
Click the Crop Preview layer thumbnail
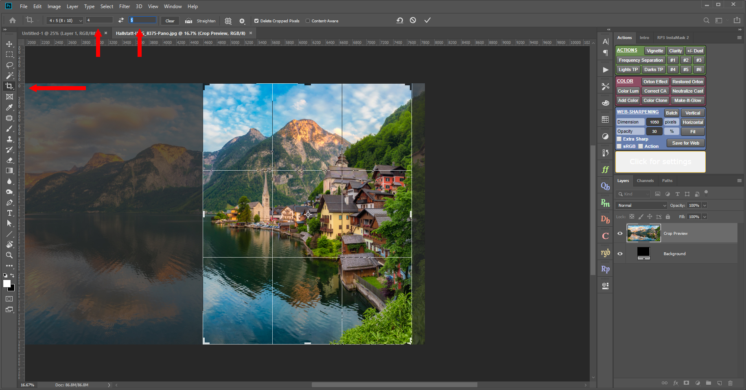(x=643, y=233)
